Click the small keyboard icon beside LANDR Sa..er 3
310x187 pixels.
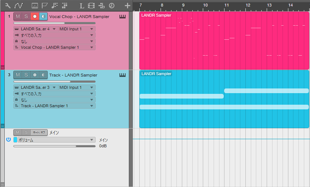click(x=17, y=87)
